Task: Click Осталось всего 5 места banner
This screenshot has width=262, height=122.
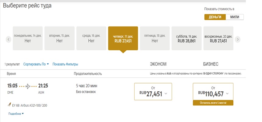Action: click(213, 103)
